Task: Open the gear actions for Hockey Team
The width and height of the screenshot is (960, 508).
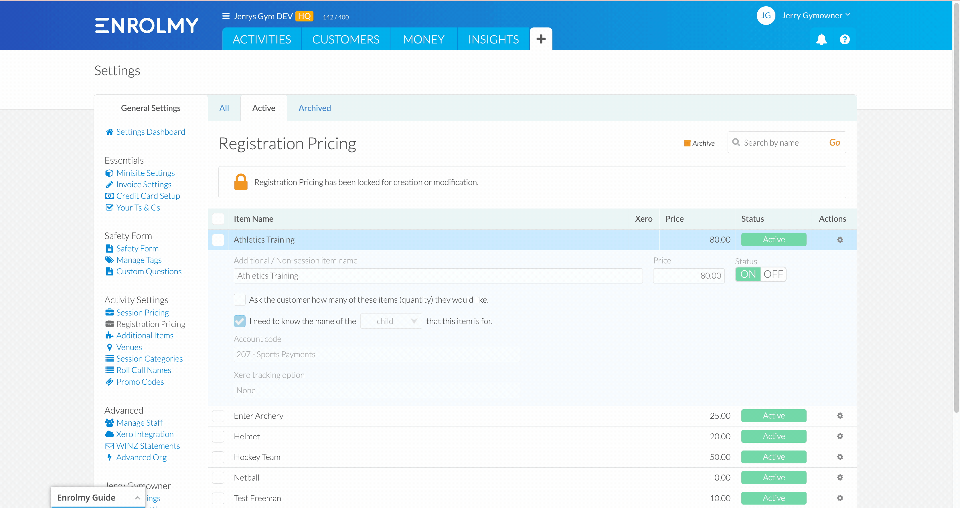Action: tap(840, 457)
